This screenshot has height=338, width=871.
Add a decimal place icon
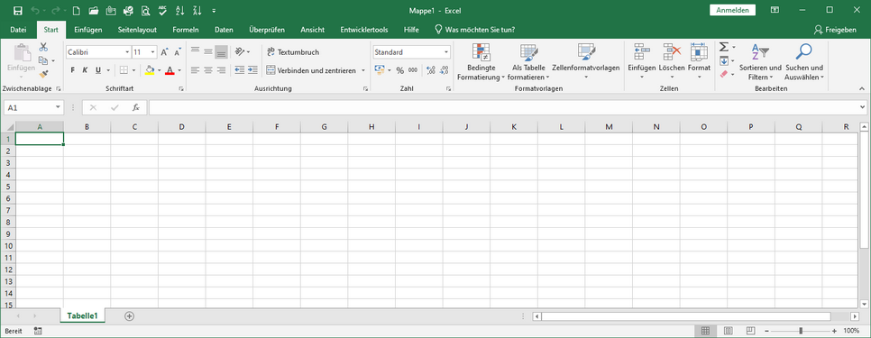(x=430, y=70)
